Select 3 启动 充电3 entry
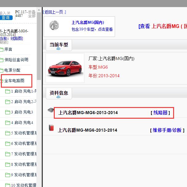 click(x=22, y=112)
